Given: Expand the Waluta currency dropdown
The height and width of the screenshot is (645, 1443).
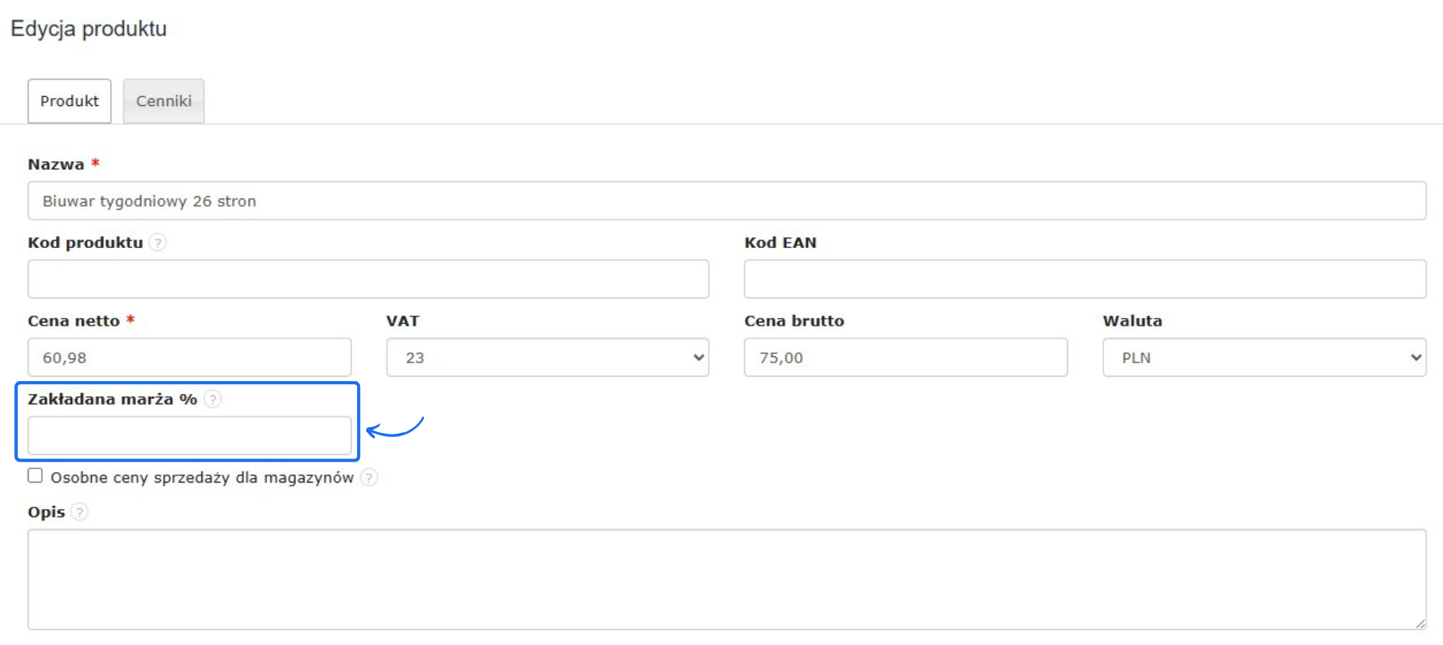Looking at the screenshot, I should [1263, 358].
